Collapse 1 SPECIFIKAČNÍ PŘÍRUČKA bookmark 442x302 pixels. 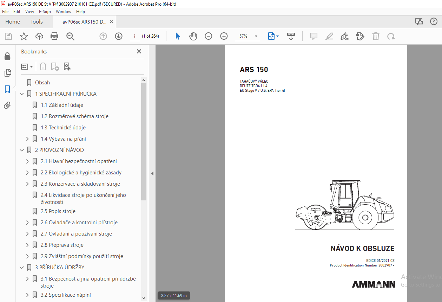[x=22, y=94]
